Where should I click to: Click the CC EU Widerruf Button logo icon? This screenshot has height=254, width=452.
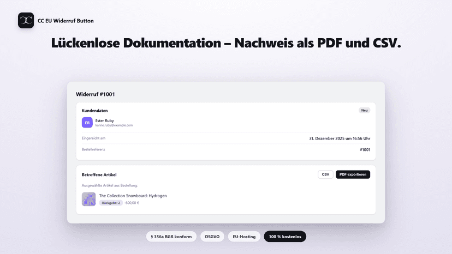click(x=26, y=21)
